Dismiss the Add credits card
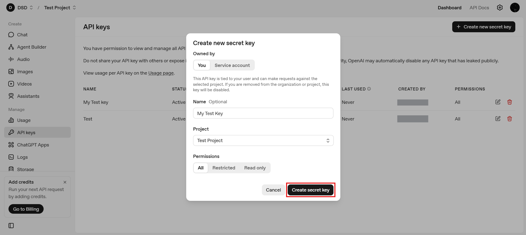 point(65,182)
